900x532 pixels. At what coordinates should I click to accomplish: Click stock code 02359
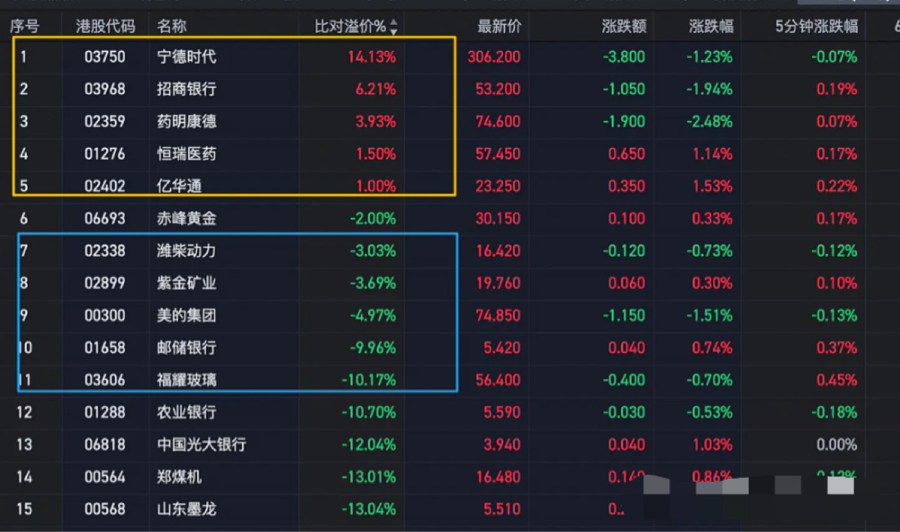[105, 122]
